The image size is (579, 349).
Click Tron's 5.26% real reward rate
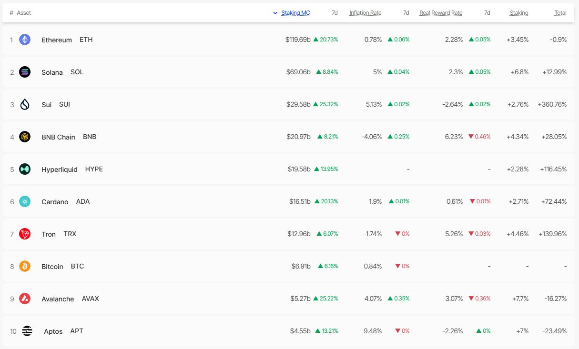(454, 234)
